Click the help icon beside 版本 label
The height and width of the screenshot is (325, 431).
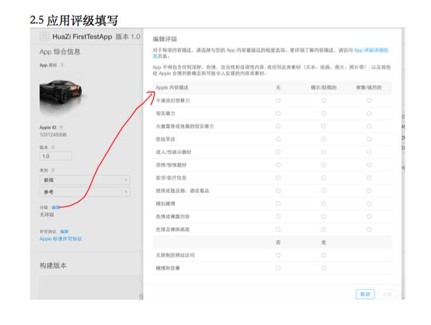coord(53,147)
